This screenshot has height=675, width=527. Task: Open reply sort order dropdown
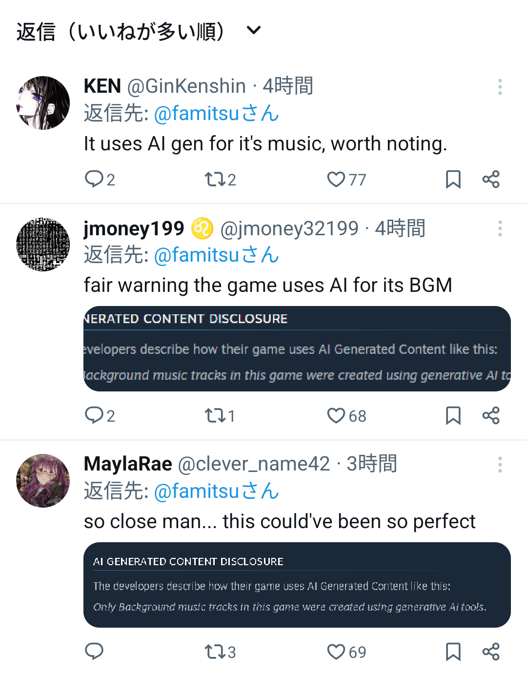click(253, 31)
